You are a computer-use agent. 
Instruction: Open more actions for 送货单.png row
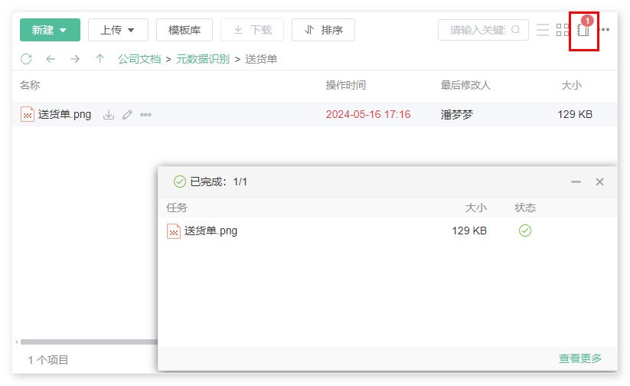point(145,115)
